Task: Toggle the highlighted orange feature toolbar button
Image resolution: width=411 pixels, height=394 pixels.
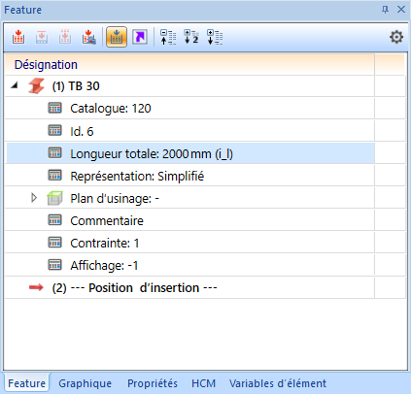Action: pos(117,37)
